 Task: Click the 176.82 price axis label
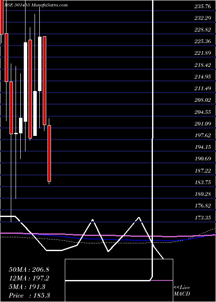pos(203,206)
